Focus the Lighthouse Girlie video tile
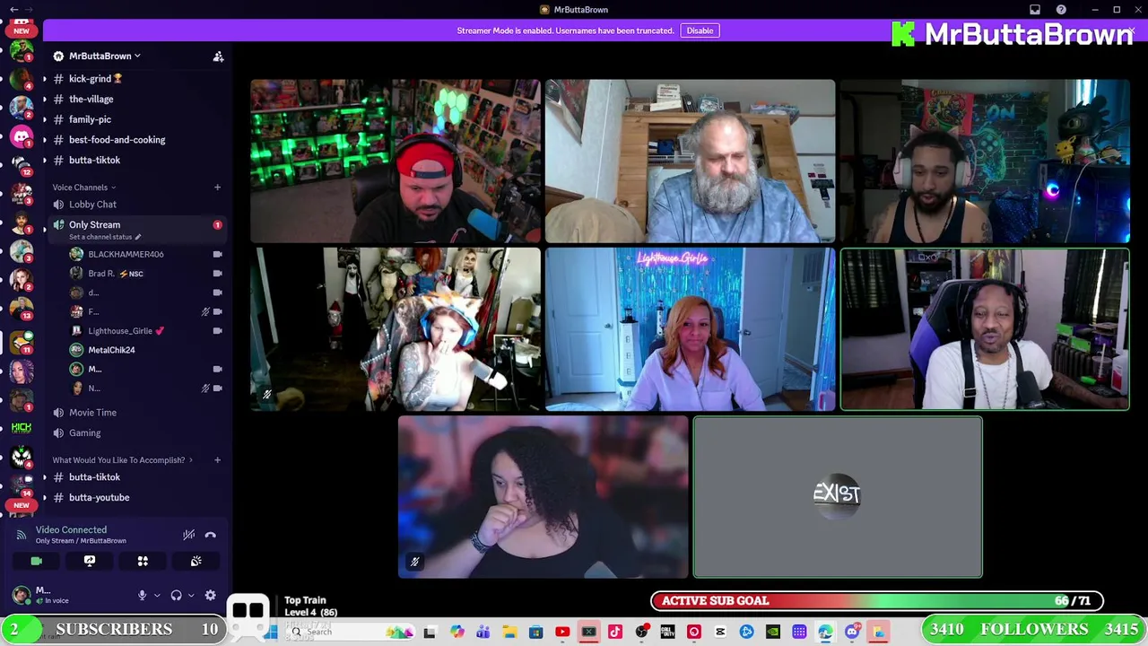The image size is (1148, 646). point(690,329)
